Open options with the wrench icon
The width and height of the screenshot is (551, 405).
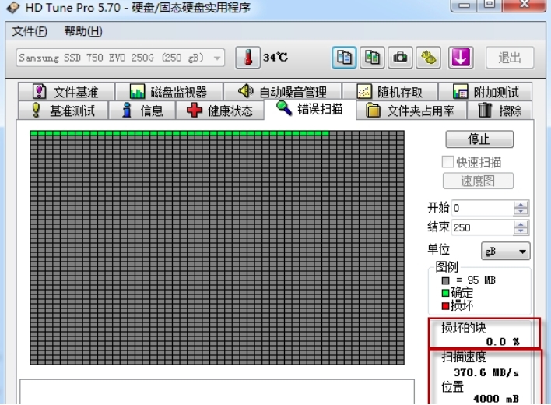point(428,58)
